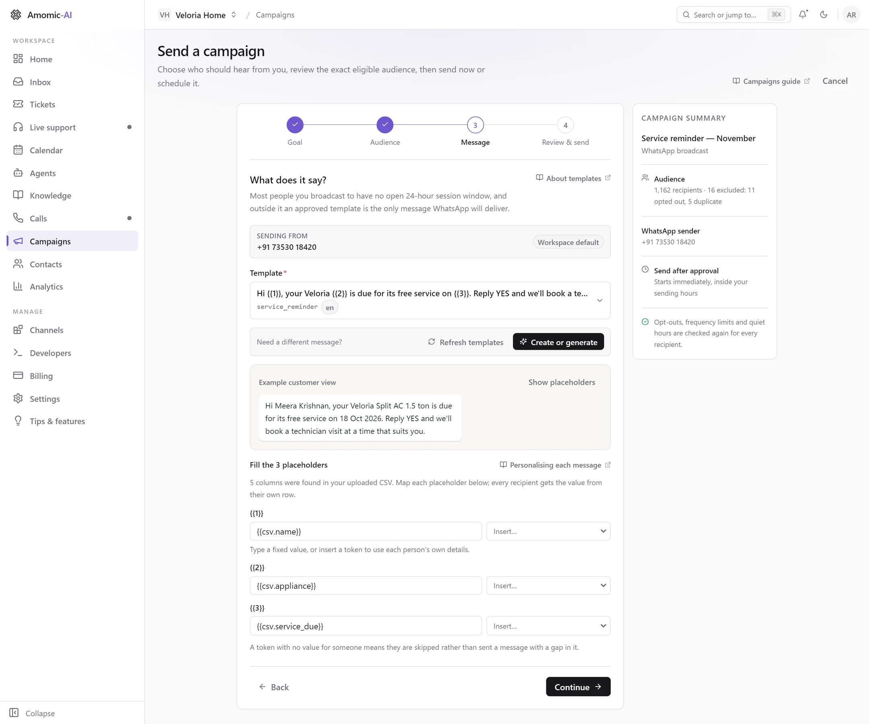View Analytics page
The image size is (869, 724).
point(72,286)
